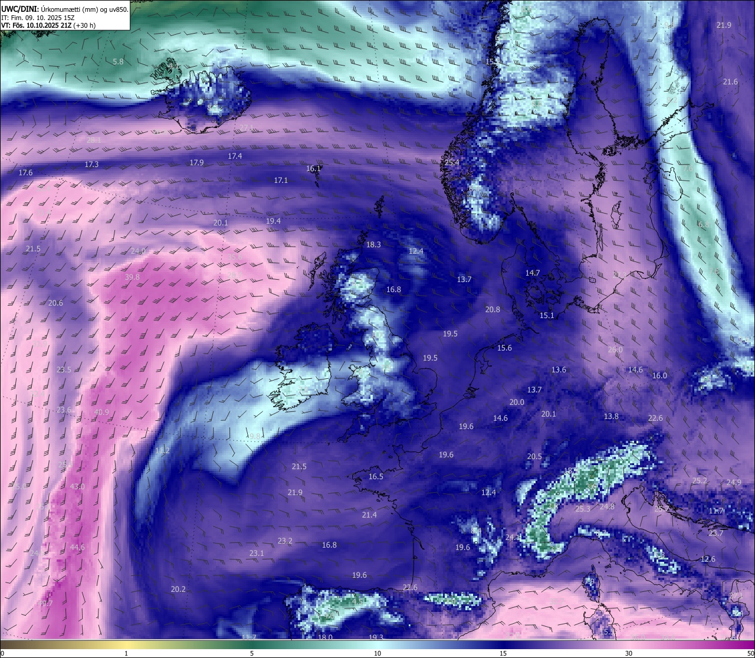Click the 17.1 value on the map
This screenshot has width=755, height=658.
281,180
